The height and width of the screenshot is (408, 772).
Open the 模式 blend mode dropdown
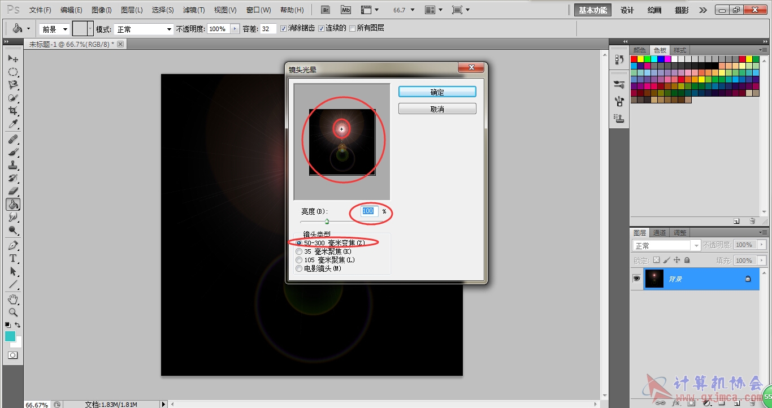click(144, 29)
